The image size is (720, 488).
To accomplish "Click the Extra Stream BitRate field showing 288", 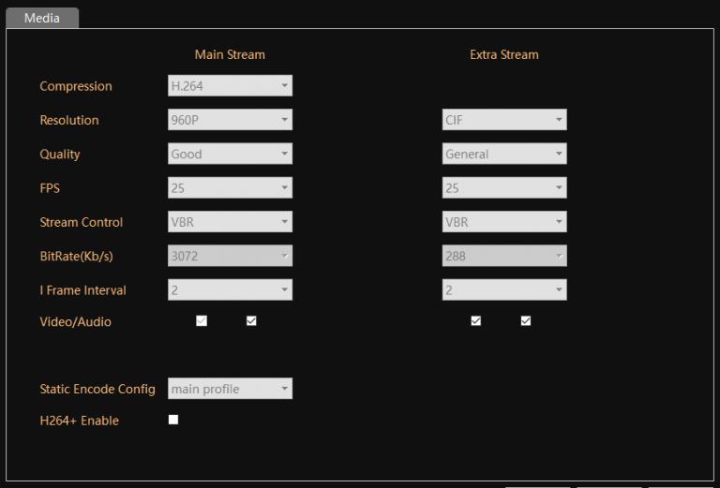I will [504, 256].
